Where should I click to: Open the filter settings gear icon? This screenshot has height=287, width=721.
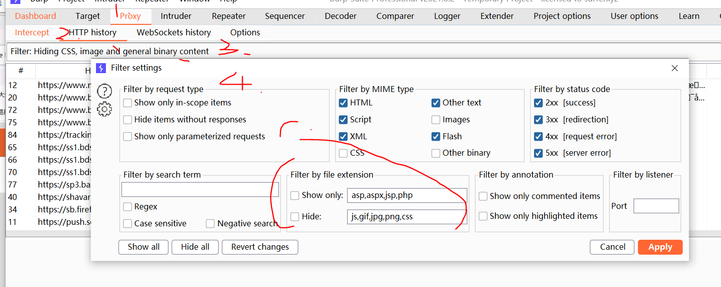click(x=104, y=109)
